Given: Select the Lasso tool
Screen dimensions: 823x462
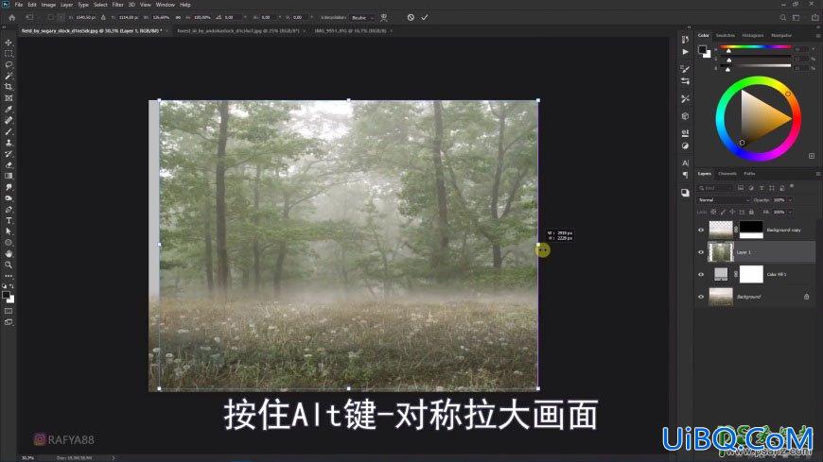Looking at the screenshot, I should click(9, 64).
